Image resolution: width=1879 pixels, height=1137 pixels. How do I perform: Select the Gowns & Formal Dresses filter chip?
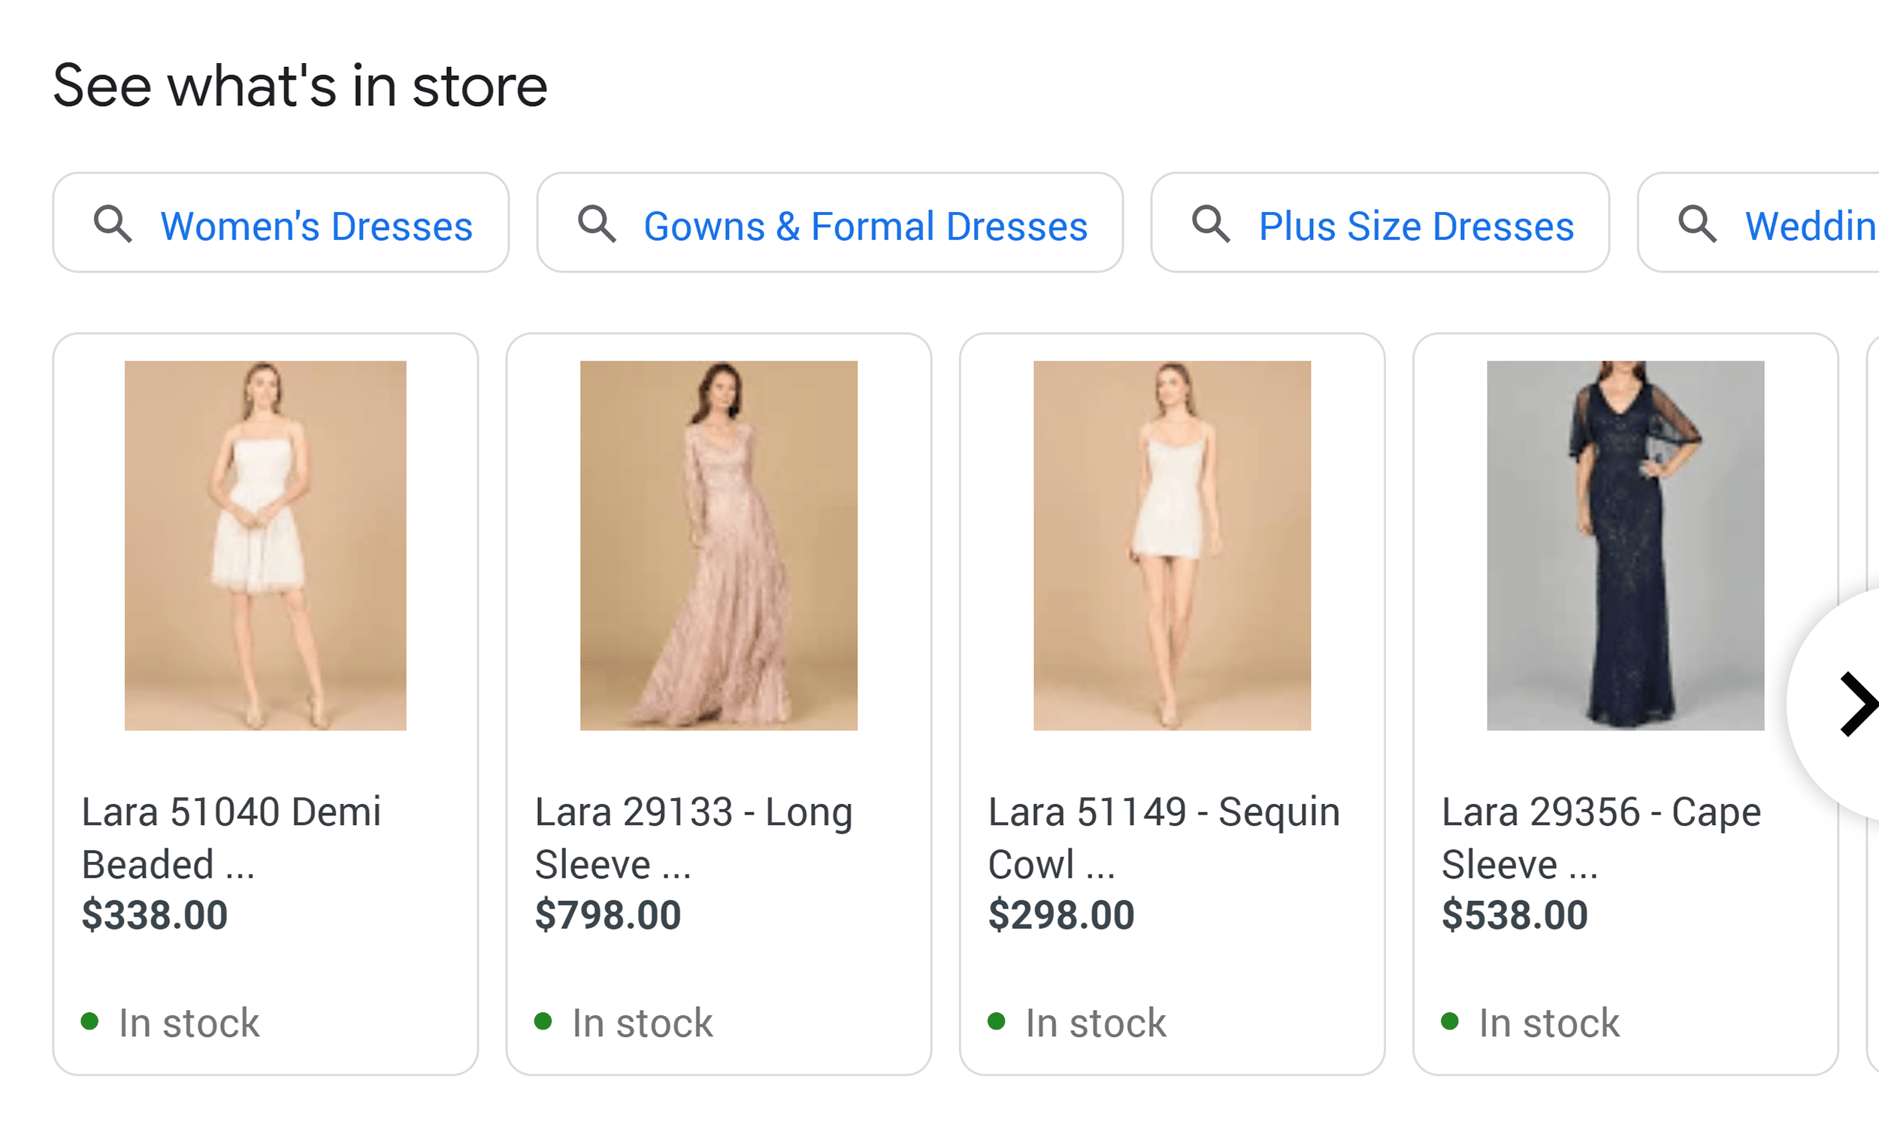click(866, 223)
